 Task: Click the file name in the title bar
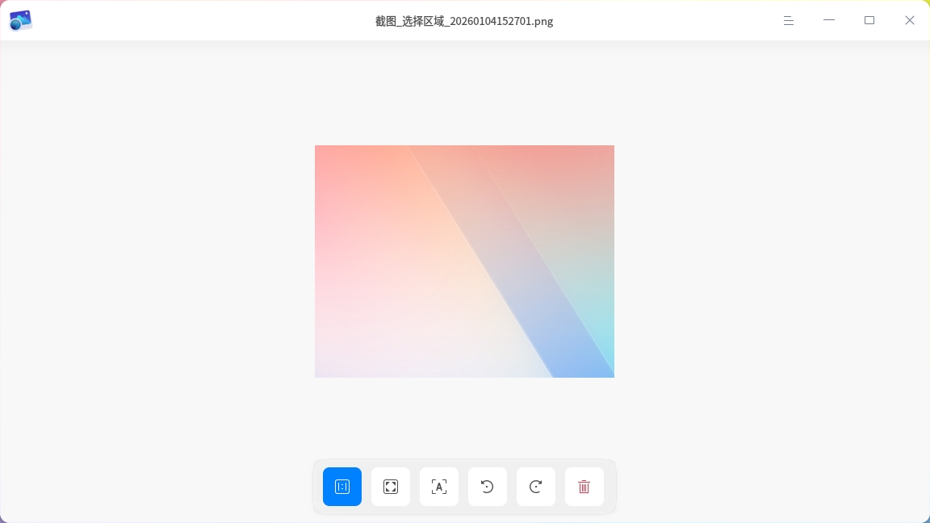click(x=464, y=21)
